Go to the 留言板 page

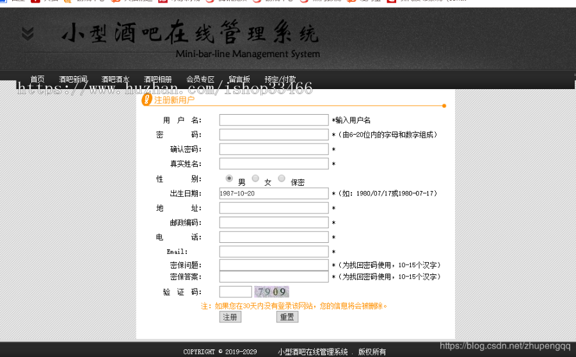(x=239, y=79)
